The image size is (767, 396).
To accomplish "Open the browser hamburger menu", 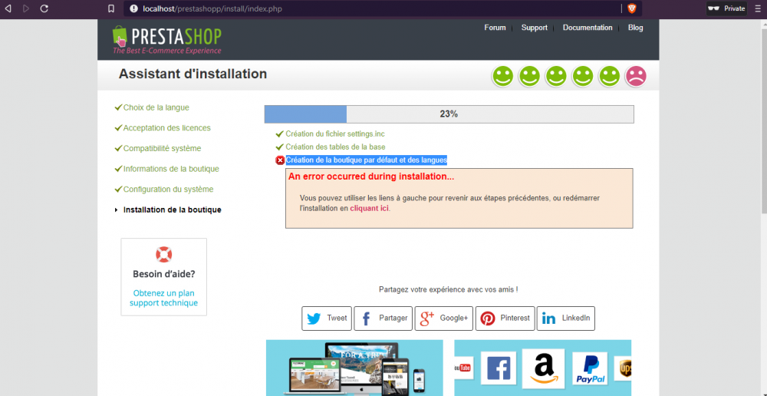I will pos(758,8).
